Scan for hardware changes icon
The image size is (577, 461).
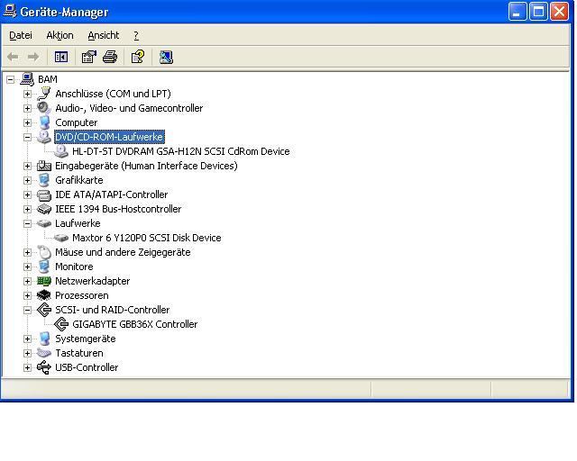point(166,57)
